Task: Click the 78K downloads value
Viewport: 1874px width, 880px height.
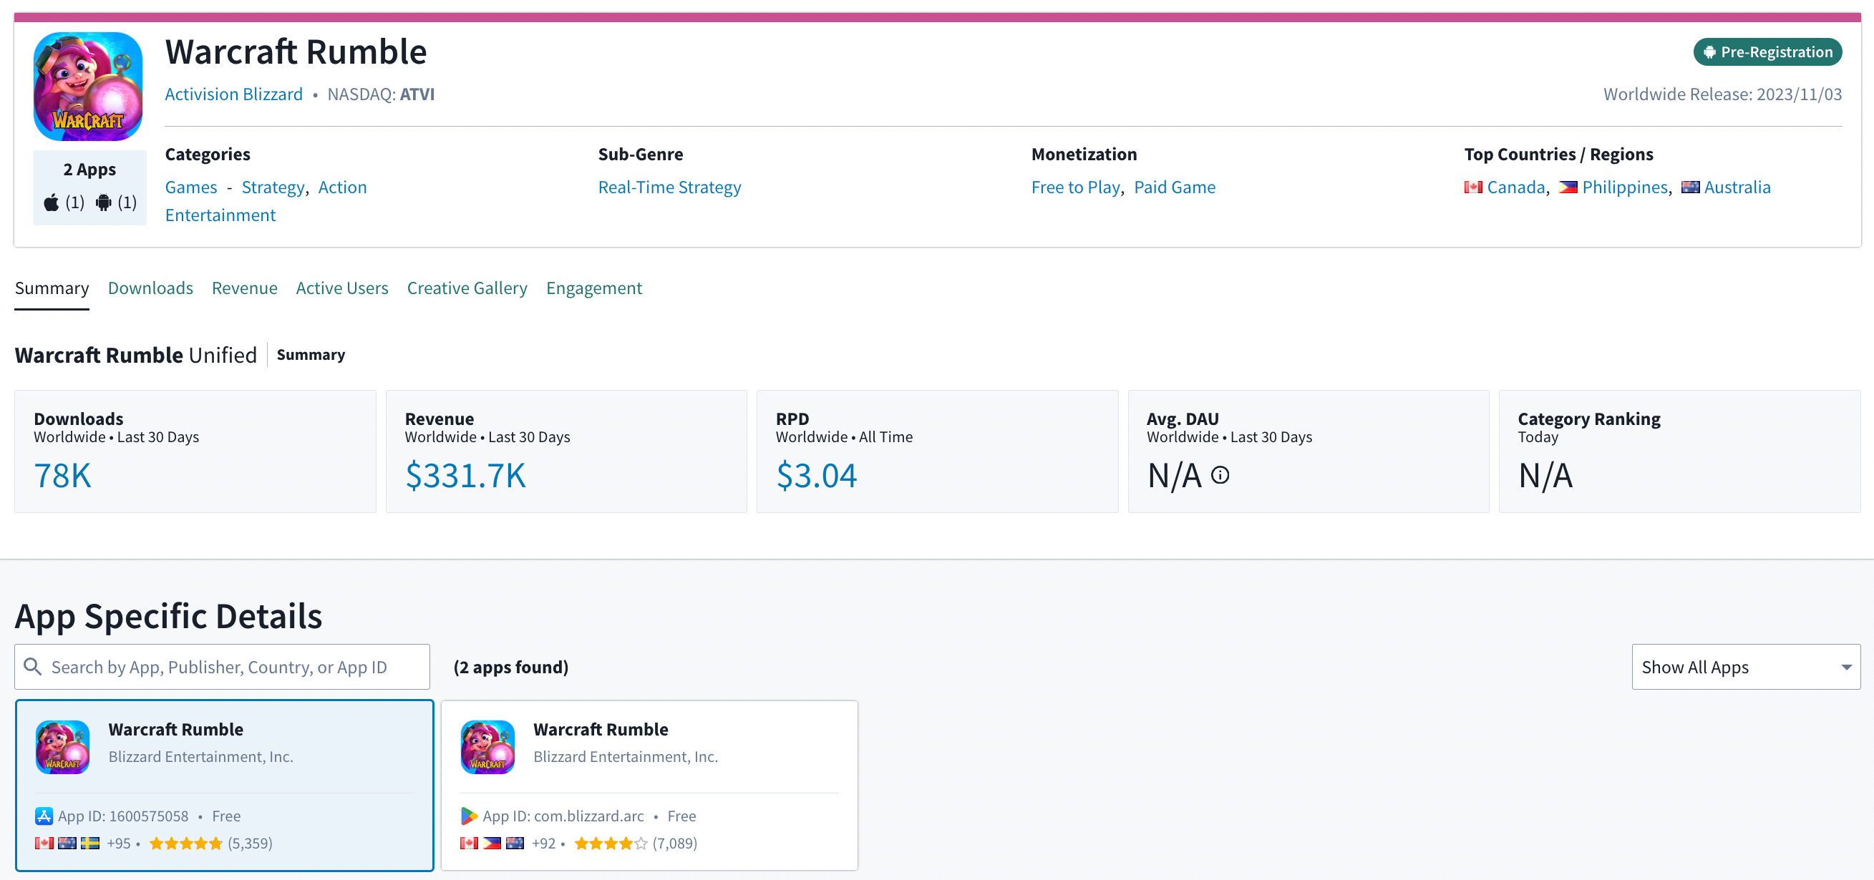Action: pyautogui.click(x=62, y=475)
